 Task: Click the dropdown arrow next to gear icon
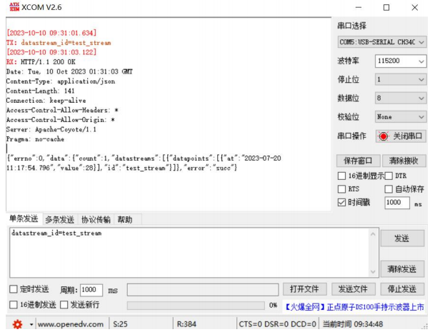pyautogui.click(x=31, y=325)
